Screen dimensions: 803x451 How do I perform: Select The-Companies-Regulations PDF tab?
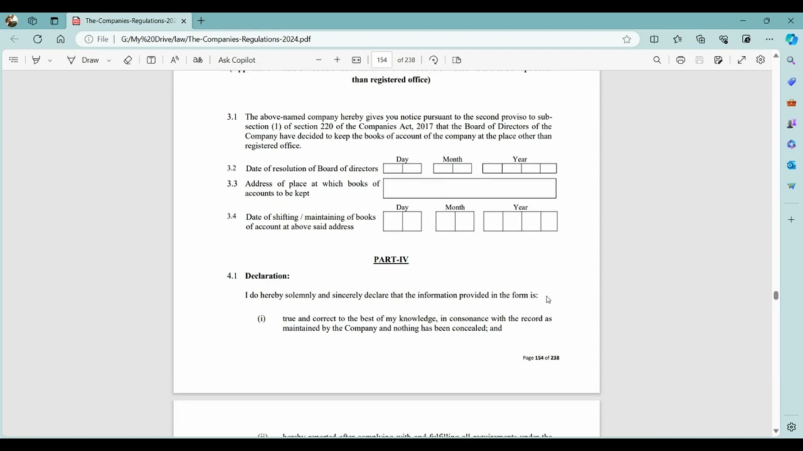coord(129,21)
